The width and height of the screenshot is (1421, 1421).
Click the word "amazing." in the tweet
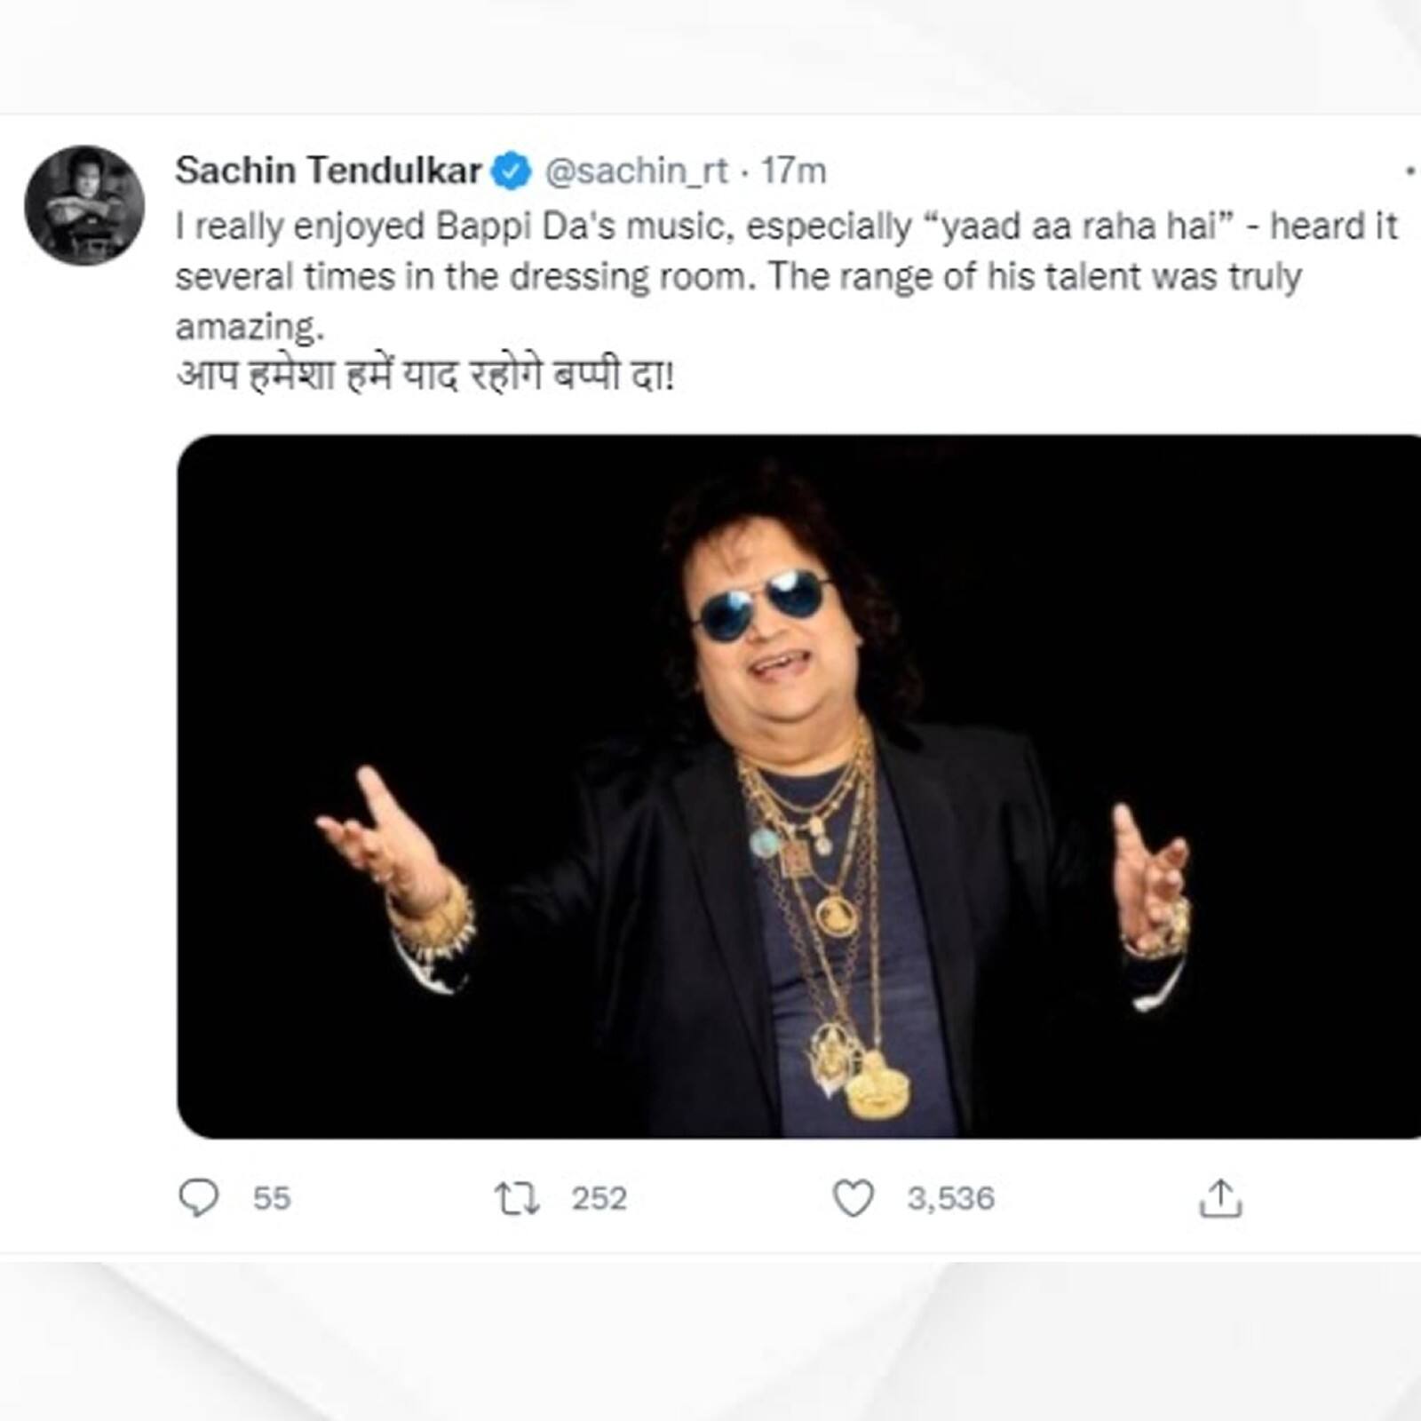click(x=250, y=328)
